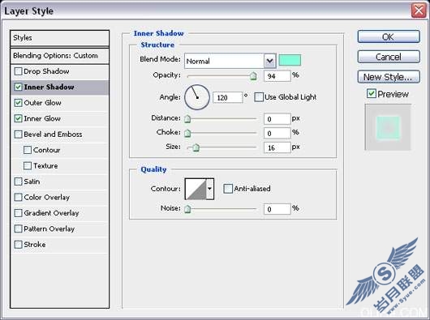Uncheck the Inner Shadow checkbox
The image size is (430, 320).
[x=18, y=87]
